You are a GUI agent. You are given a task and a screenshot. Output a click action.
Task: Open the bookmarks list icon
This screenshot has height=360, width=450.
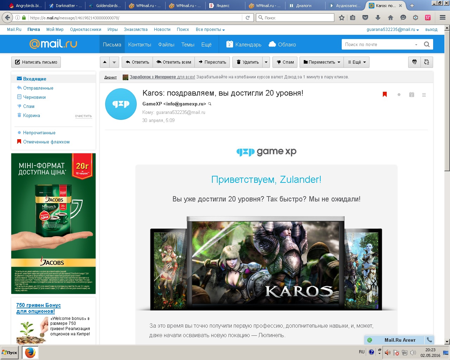(353, 18)
